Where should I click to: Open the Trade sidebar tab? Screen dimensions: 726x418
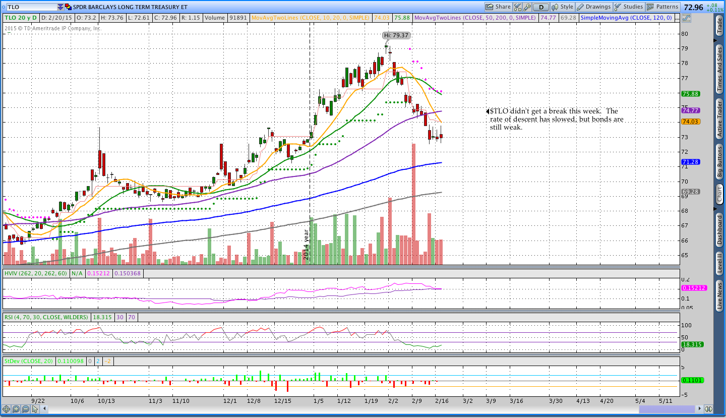(x=719, y=26)
